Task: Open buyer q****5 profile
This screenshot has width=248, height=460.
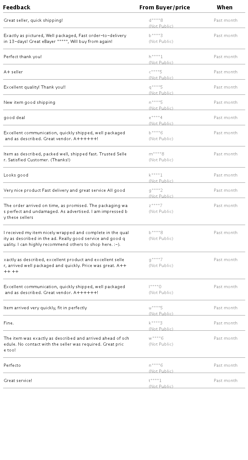Action: 156,87
